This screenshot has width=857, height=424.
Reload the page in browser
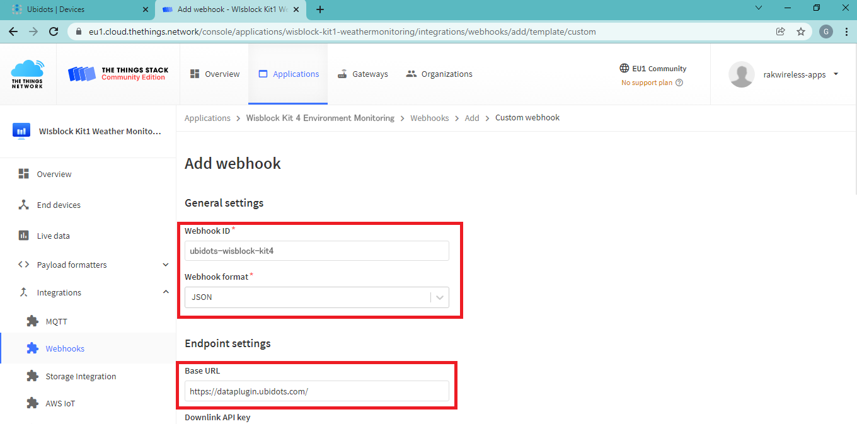(x=54, y=32)
